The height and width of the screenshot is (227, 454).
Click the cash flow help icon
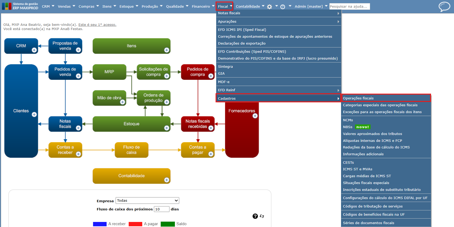(x=255, y=216)
